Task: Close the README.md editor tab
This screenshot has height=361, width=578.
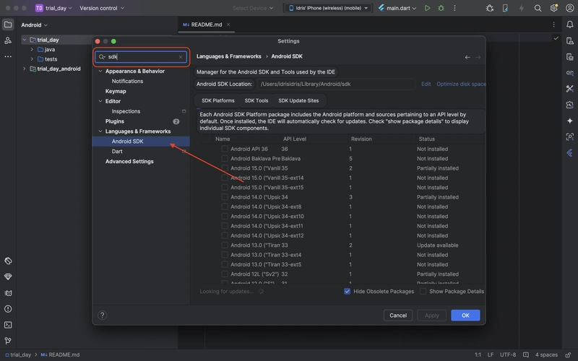Action: point(228,25)
